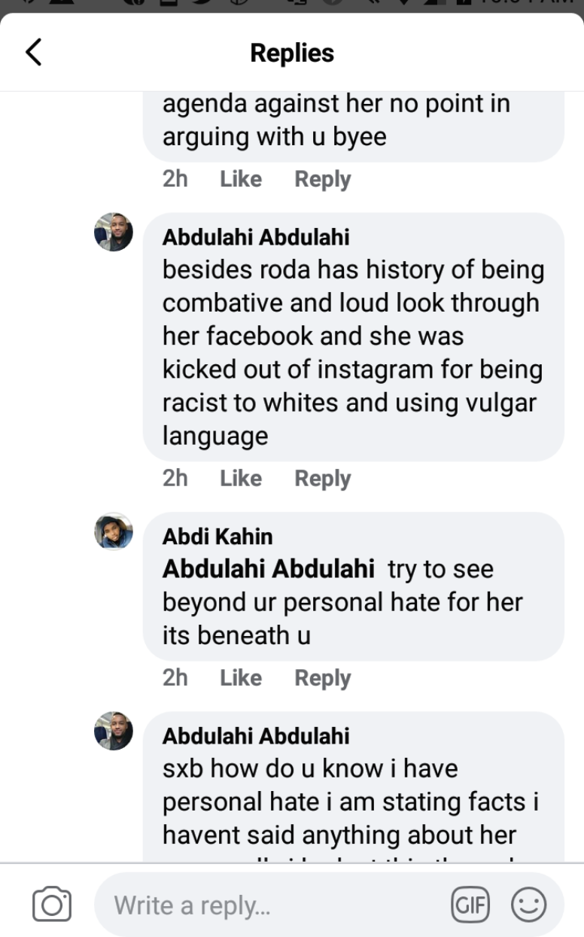
Task: Open camera to attach a photo
Action: point(52,904)
